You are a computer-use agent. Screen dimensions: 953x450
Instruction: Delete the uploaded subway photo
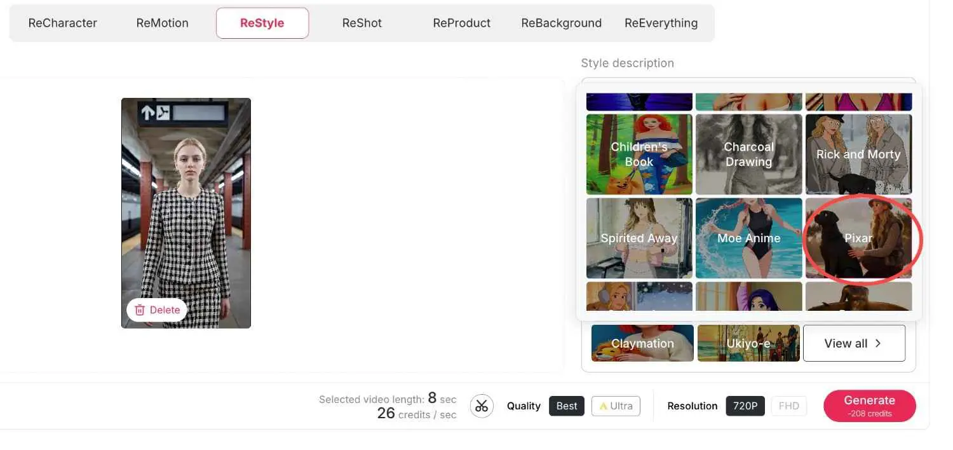pos(157,310)
